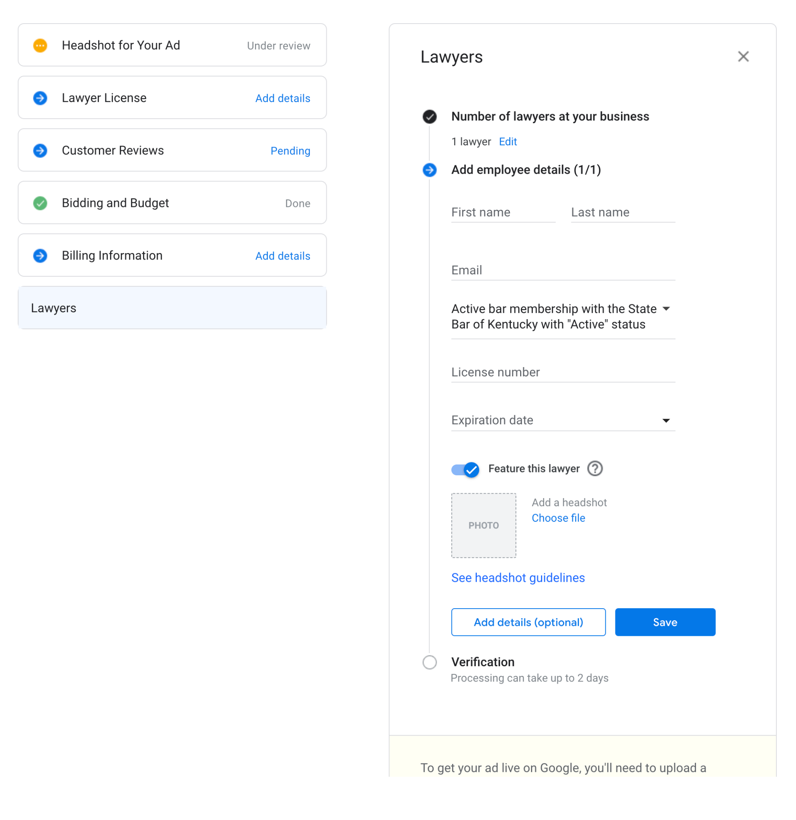
Task: Click into the License number field
Action: [x=563, y=372]
